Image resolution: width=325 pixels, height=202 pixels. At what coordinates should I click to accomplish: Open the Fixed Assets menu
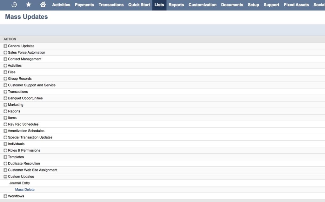296,5
